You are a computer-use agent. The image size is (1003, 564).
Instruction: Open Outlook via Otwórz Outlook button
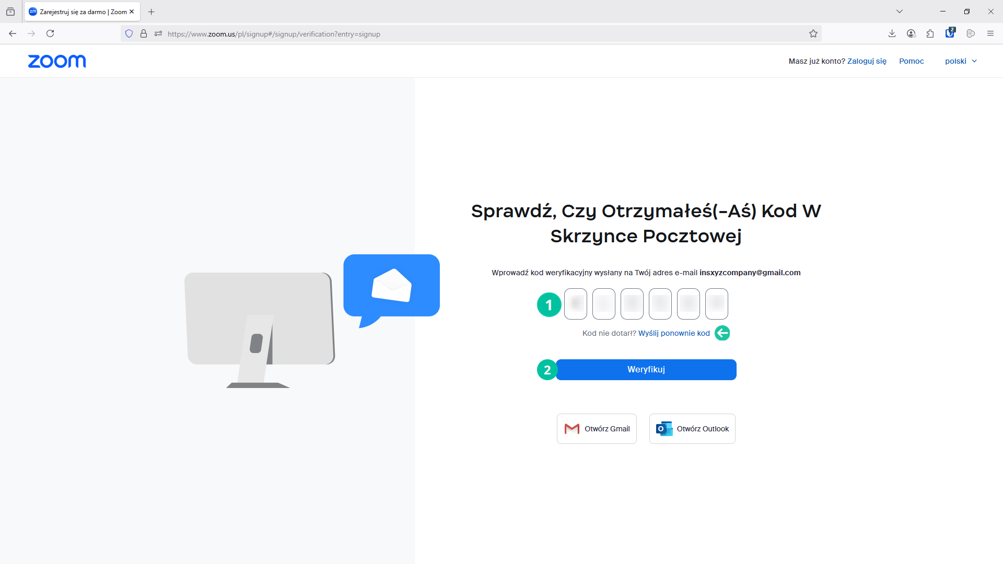pos(692,429)
